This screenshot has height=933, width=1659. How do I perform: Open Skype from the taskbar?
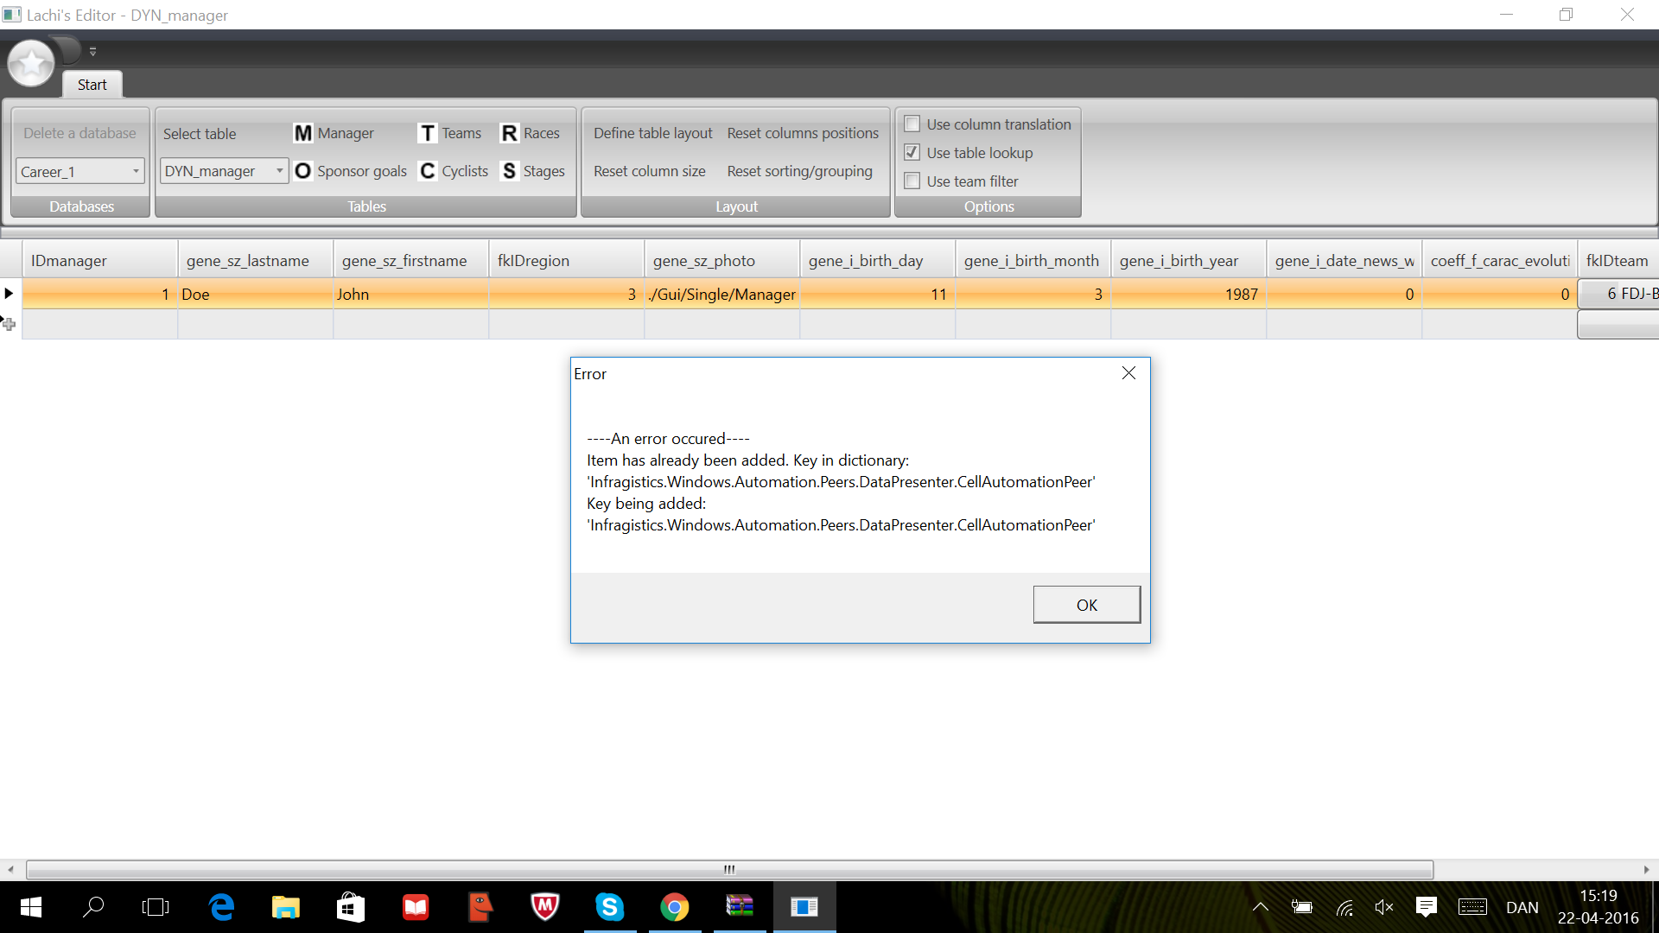coord(609,907)
